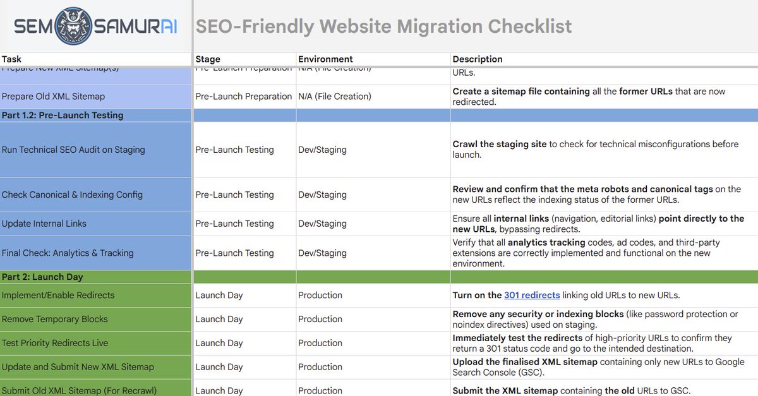Select 'Verify that all analytics tracking' description cell

coord(605,253)
